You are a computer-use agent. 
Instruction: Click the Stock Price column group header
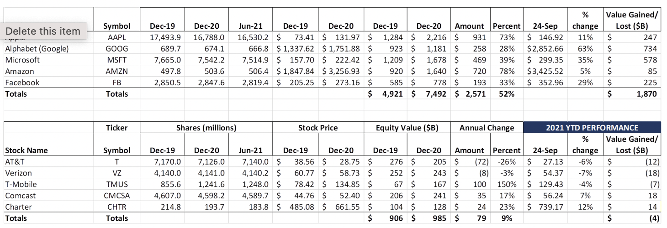click(318, 128)
